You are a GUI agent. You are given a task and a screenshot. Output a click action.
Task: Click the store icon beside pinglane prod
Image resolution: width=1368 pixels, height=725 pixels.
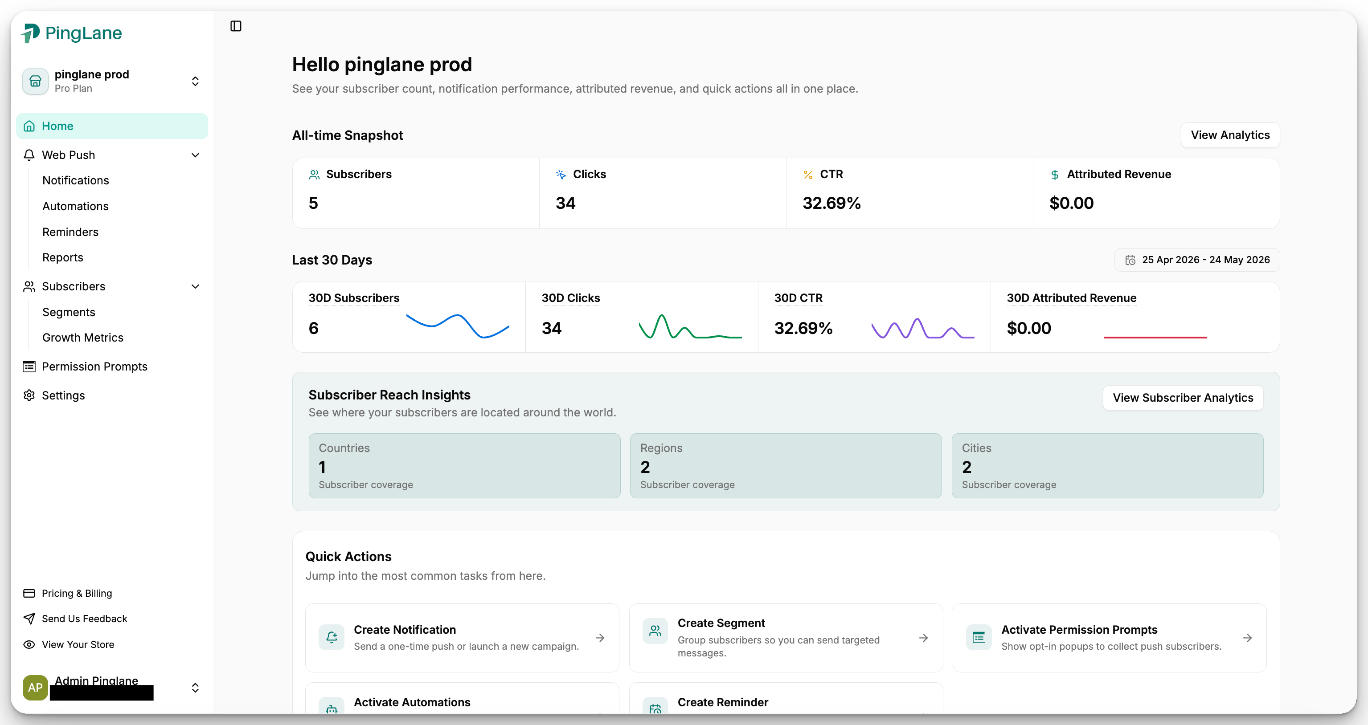pos(36,81)
